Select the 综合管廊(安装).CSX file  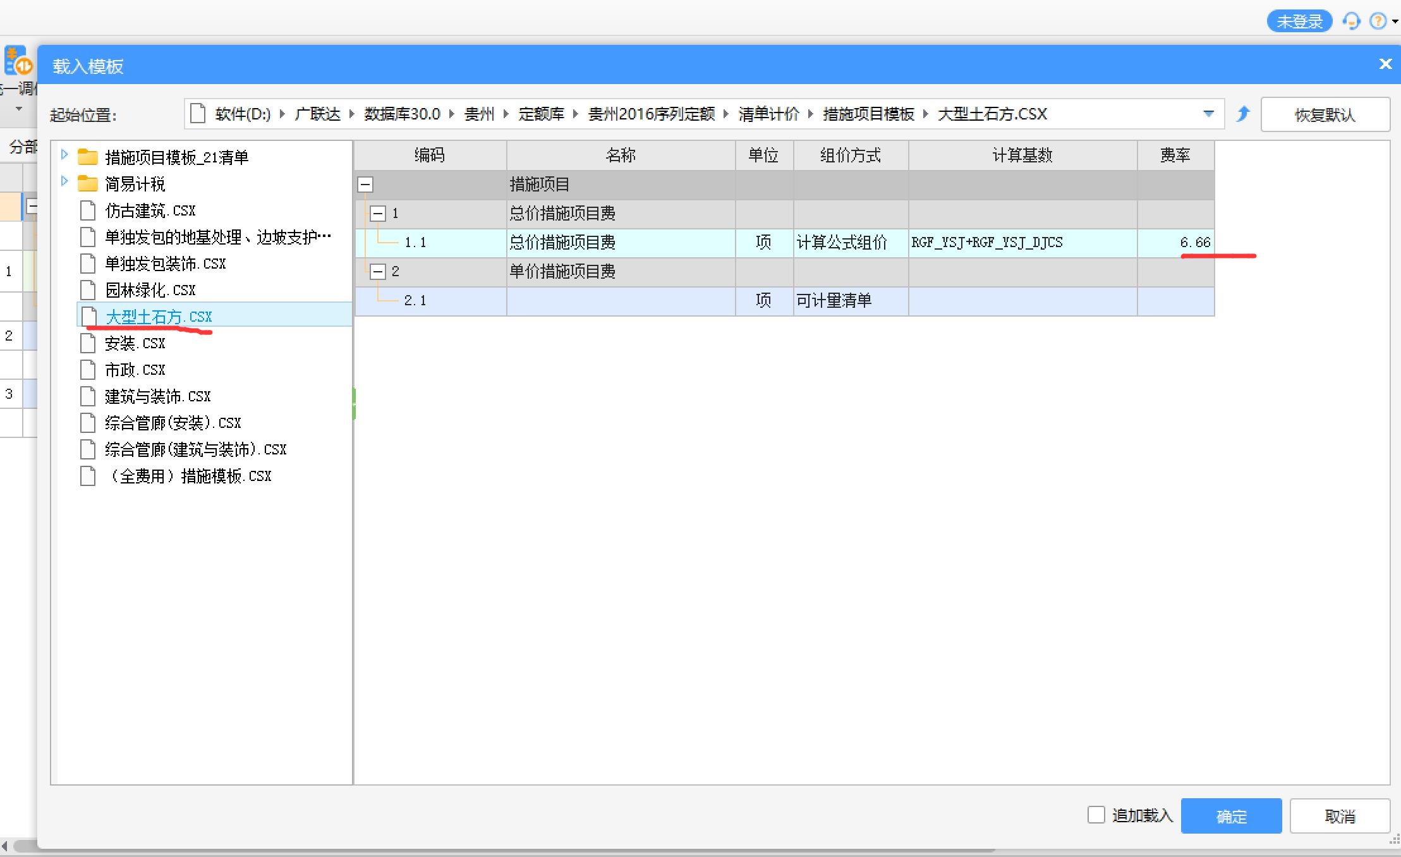(x=173, y=423)
